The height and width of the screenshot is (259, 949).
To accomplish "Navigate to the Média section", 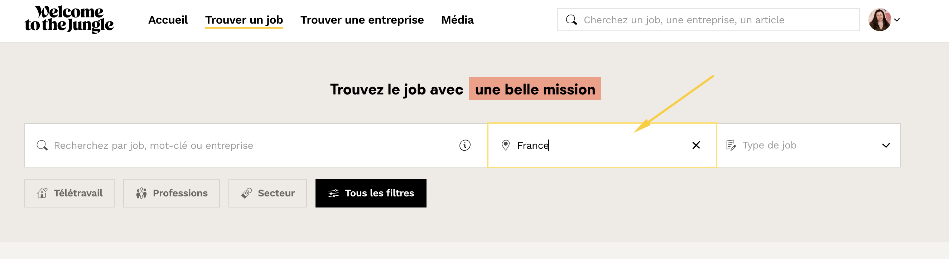I will coord(457,20).
